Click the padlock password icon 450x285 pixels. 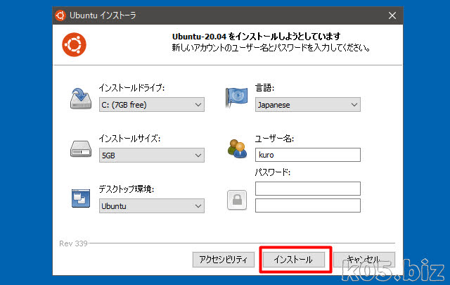[x=237, y=200]
